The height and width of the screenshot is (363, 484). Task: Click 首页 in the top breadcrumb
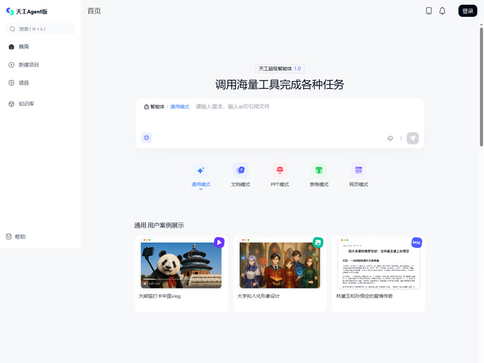pos(94,10)
